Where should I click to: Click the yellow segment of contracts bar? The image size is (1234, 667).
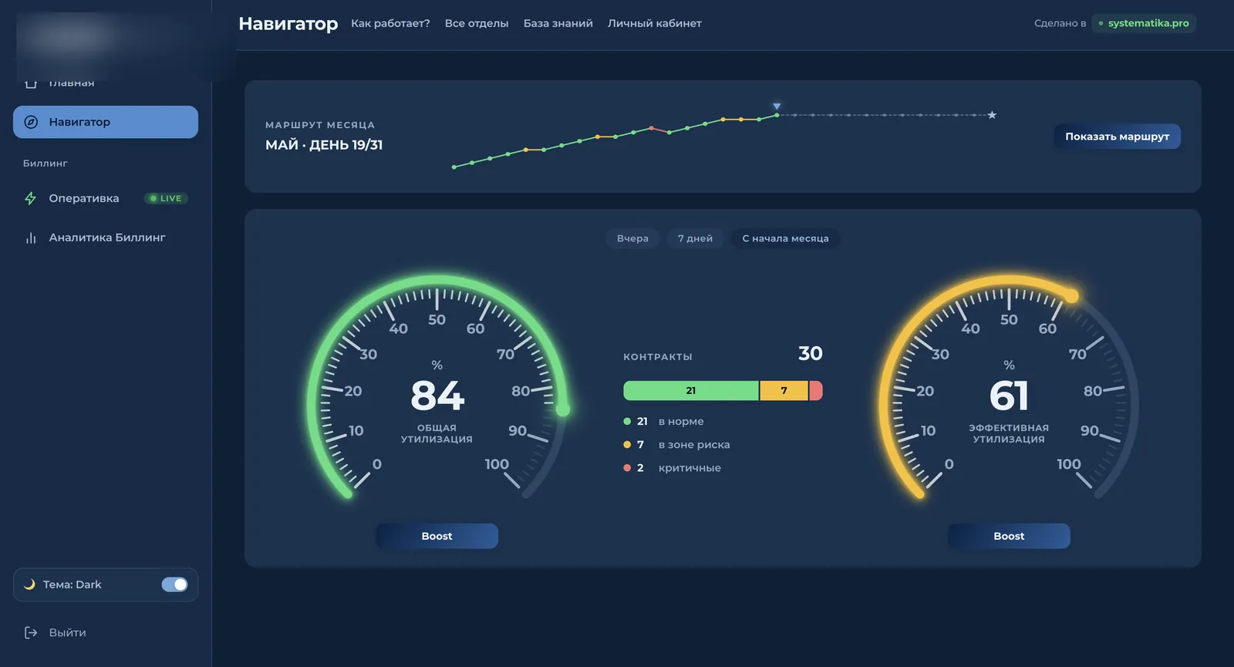point(784,391)
